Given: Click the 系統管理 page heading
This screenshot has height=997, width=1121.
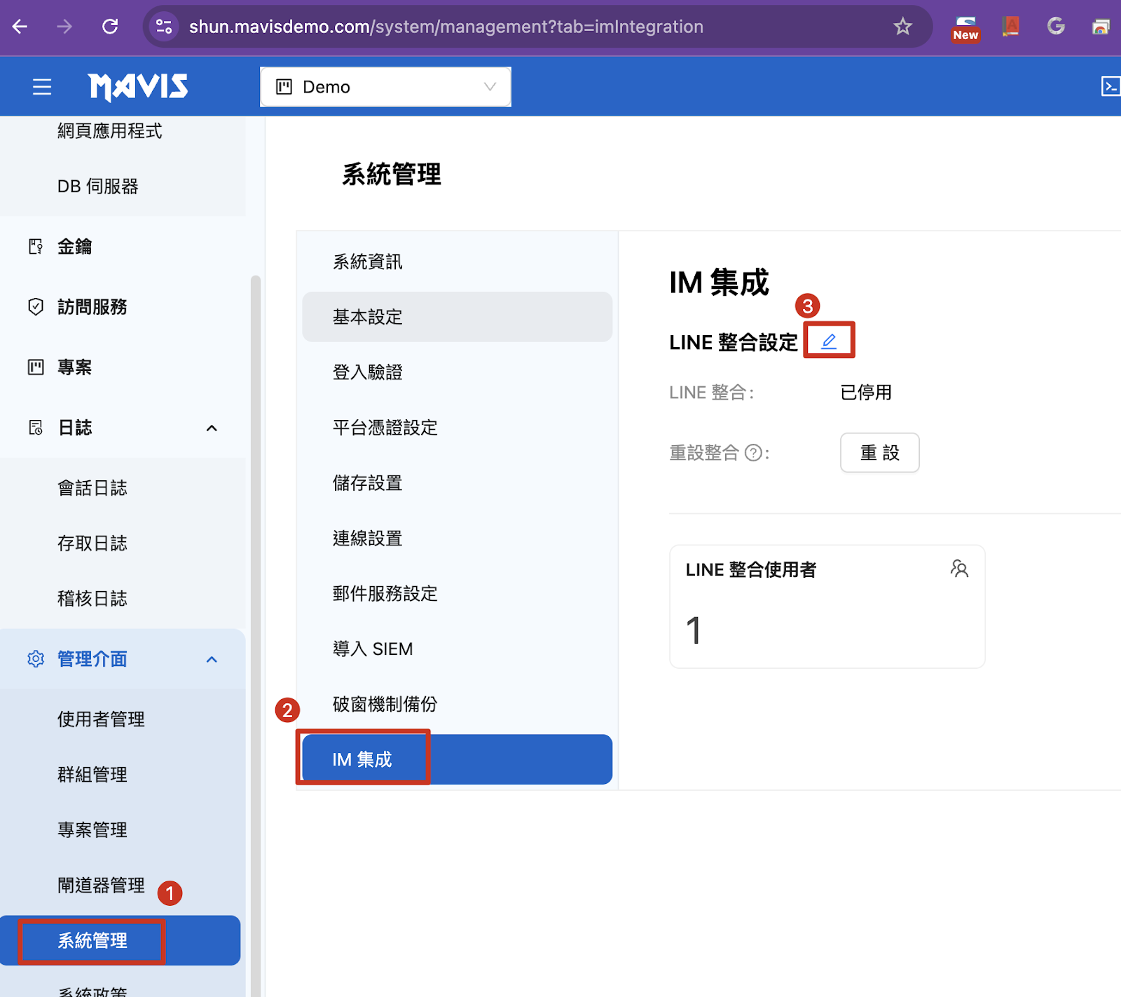Looking at the screenshot, I should (x=392, y=174).
